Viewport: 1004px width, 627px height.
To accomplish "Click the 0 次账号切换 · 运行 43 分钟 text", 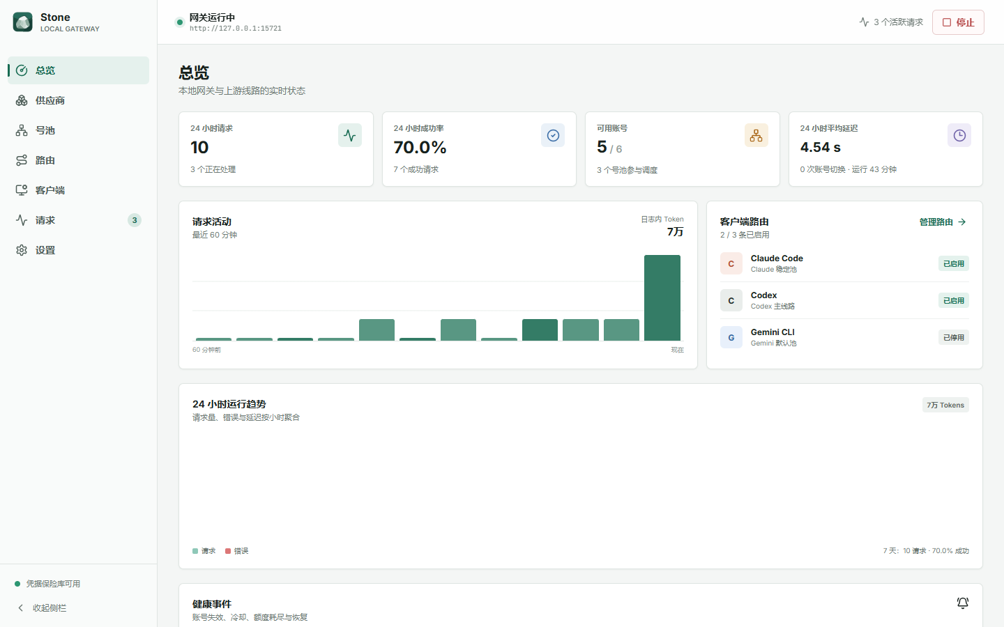I will [x=848, y=169].
